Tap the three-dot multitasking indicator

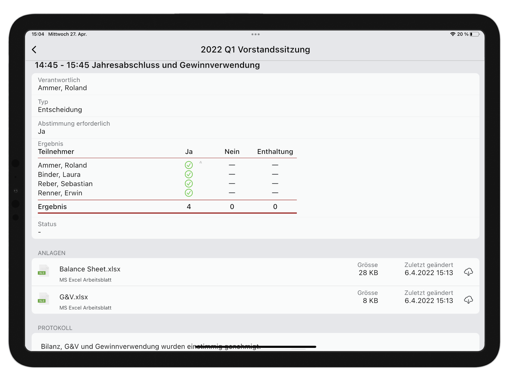coord(255,34)
